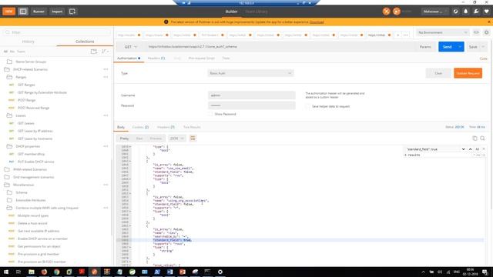Click the blue Send button
The image size is (493, 277).
(x=447, y=47)
